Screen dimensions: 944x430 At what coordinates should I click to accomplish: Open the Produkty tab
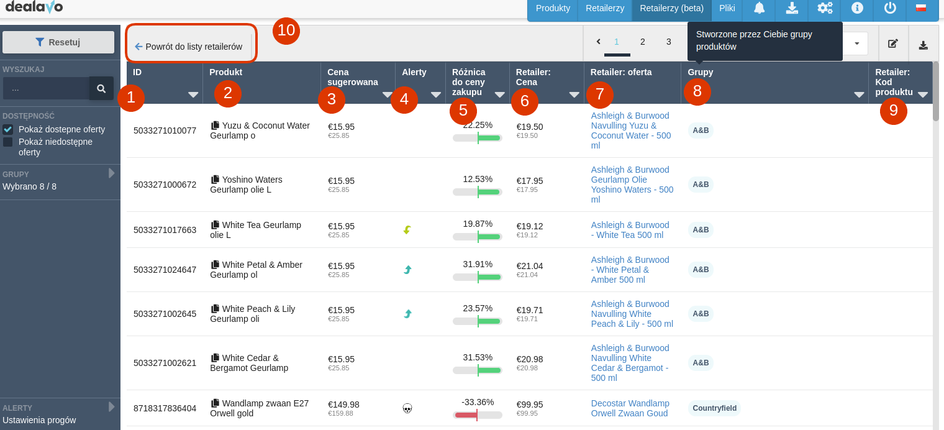click(553, 8)
